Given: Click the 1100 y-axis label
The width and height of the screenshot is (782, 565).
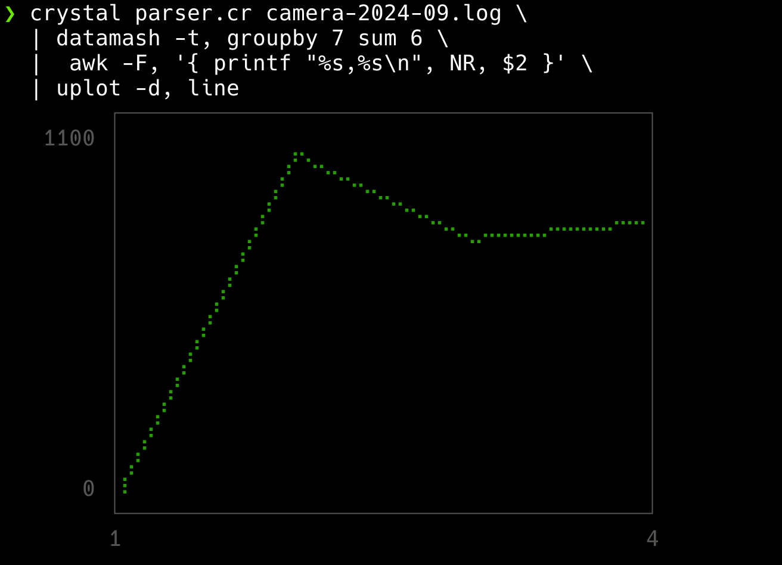Looking at the screenshot, I should tap(69, 138).
